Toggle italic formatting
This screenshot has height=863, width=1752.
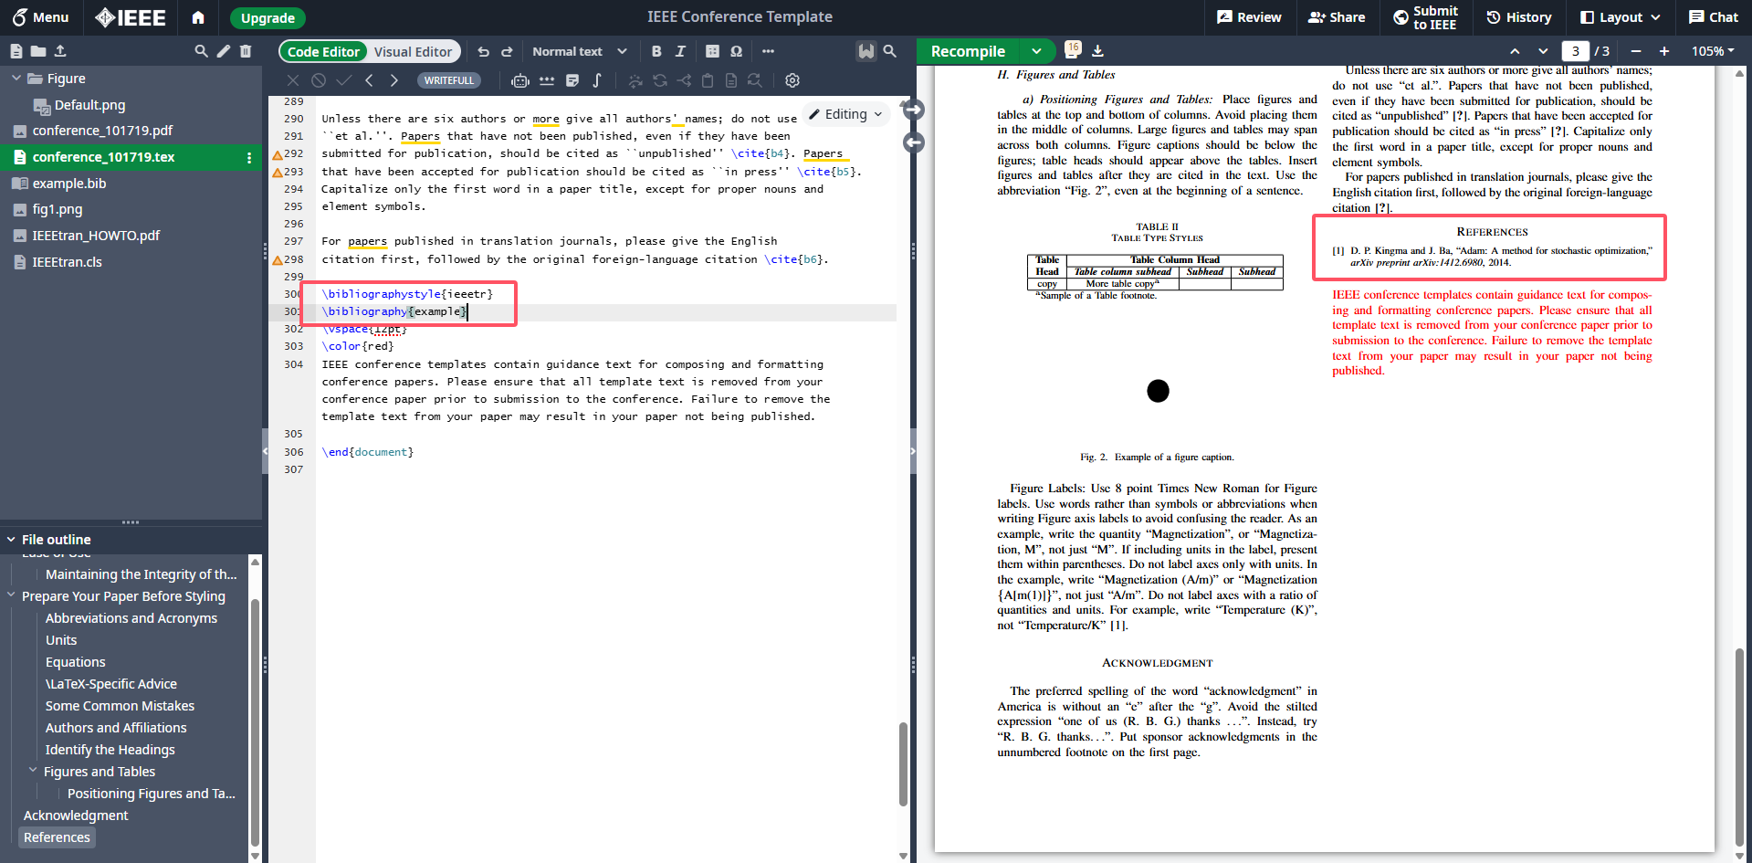click(x=680, y=51)
